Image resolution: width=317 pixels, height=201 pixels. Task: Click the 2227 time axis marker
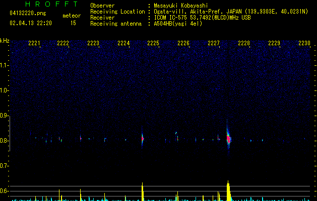point(214,43)
